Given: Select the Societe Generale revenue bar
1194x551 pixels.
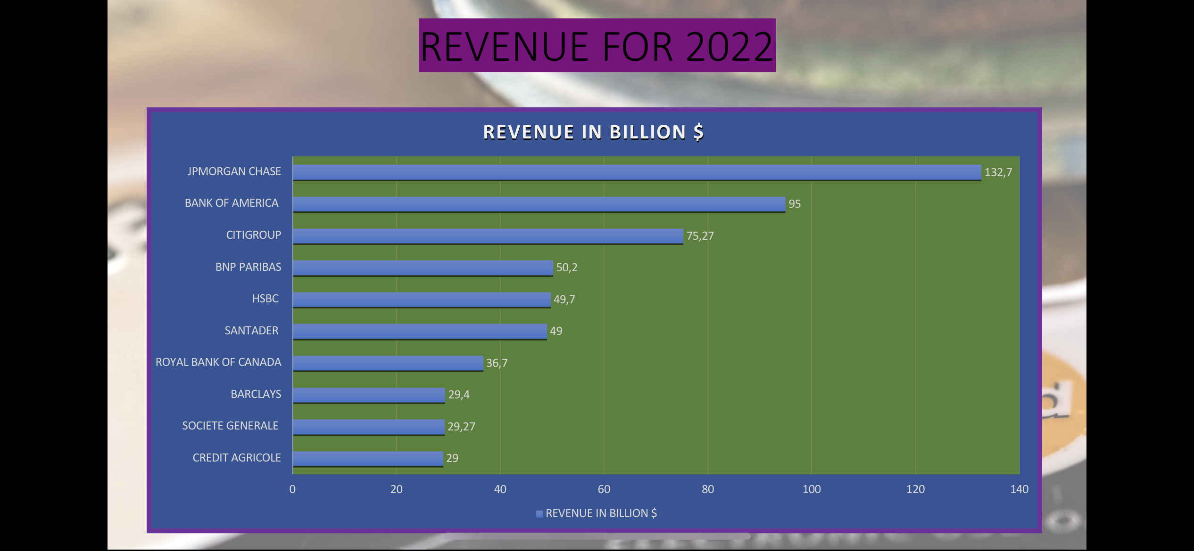Looking at the screenshot, I should tap(369, 427).
